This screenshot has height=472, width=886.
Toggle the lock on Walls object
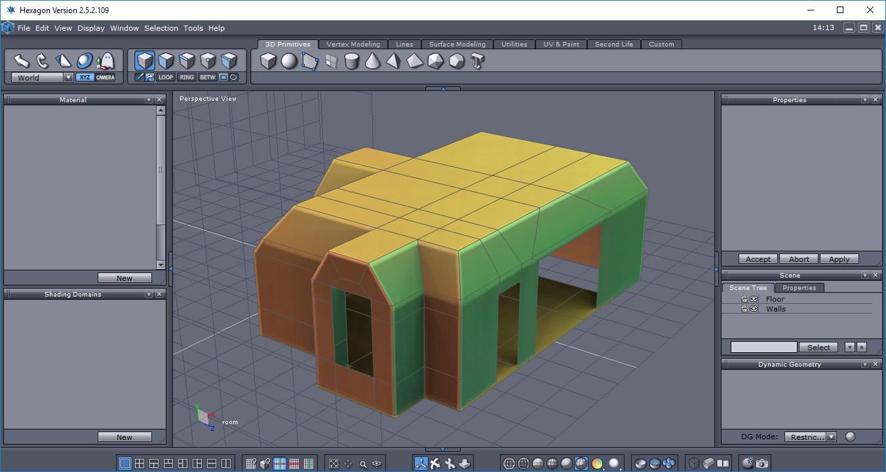[744, 309]
